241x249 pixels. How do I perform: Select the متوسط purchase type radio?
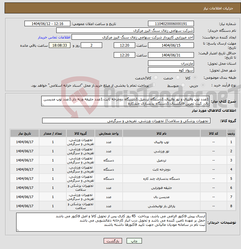(x=183, y=85)
